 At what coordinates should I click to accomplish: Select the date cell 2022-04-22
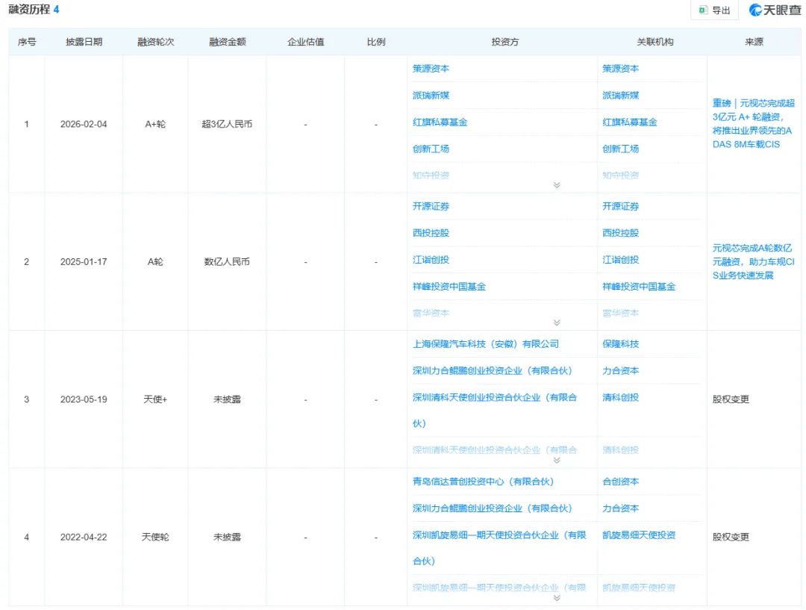[84, 537]
